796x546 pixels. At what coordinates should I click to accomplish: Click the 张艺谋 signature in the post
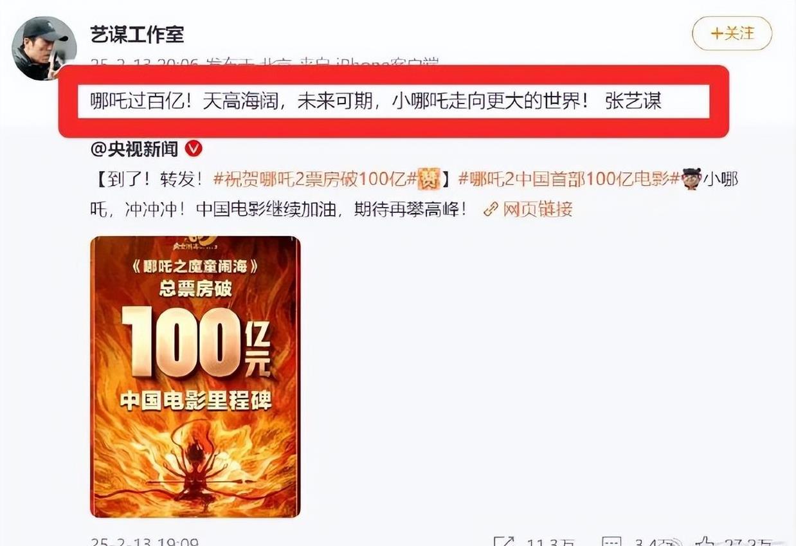coord(633,102)
